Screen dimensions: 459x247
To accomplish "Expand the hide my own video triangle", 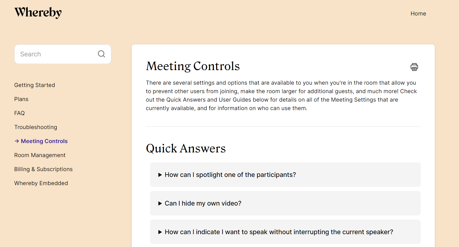I will click(x=160, y=203).
